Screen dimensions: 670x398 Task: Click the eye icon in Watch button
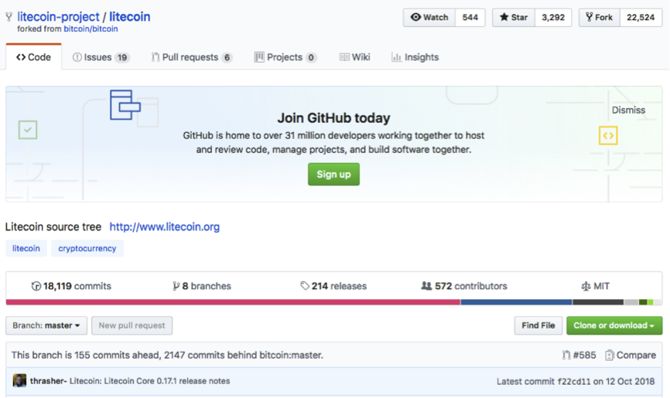tap(415, 17)
